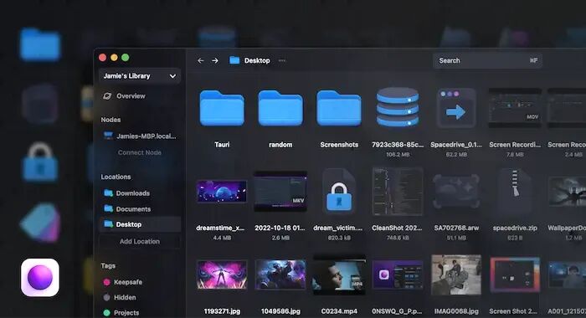The image size is (586, 318).
Task: Click the Add Location button
Action: point(140,241)
